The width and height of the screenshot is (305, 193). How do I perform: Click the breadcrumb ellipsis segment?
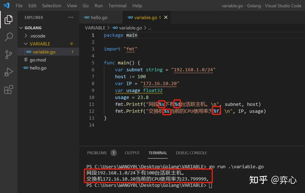point(149,28)
